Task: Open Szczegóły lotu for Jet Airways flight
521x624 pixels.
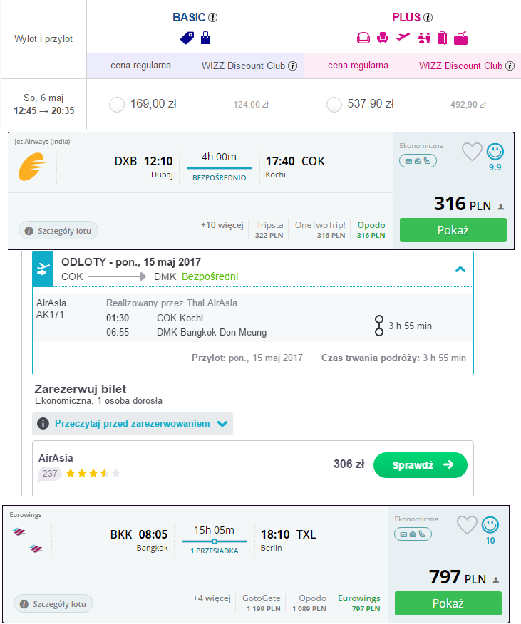Action: coord(58,230)
